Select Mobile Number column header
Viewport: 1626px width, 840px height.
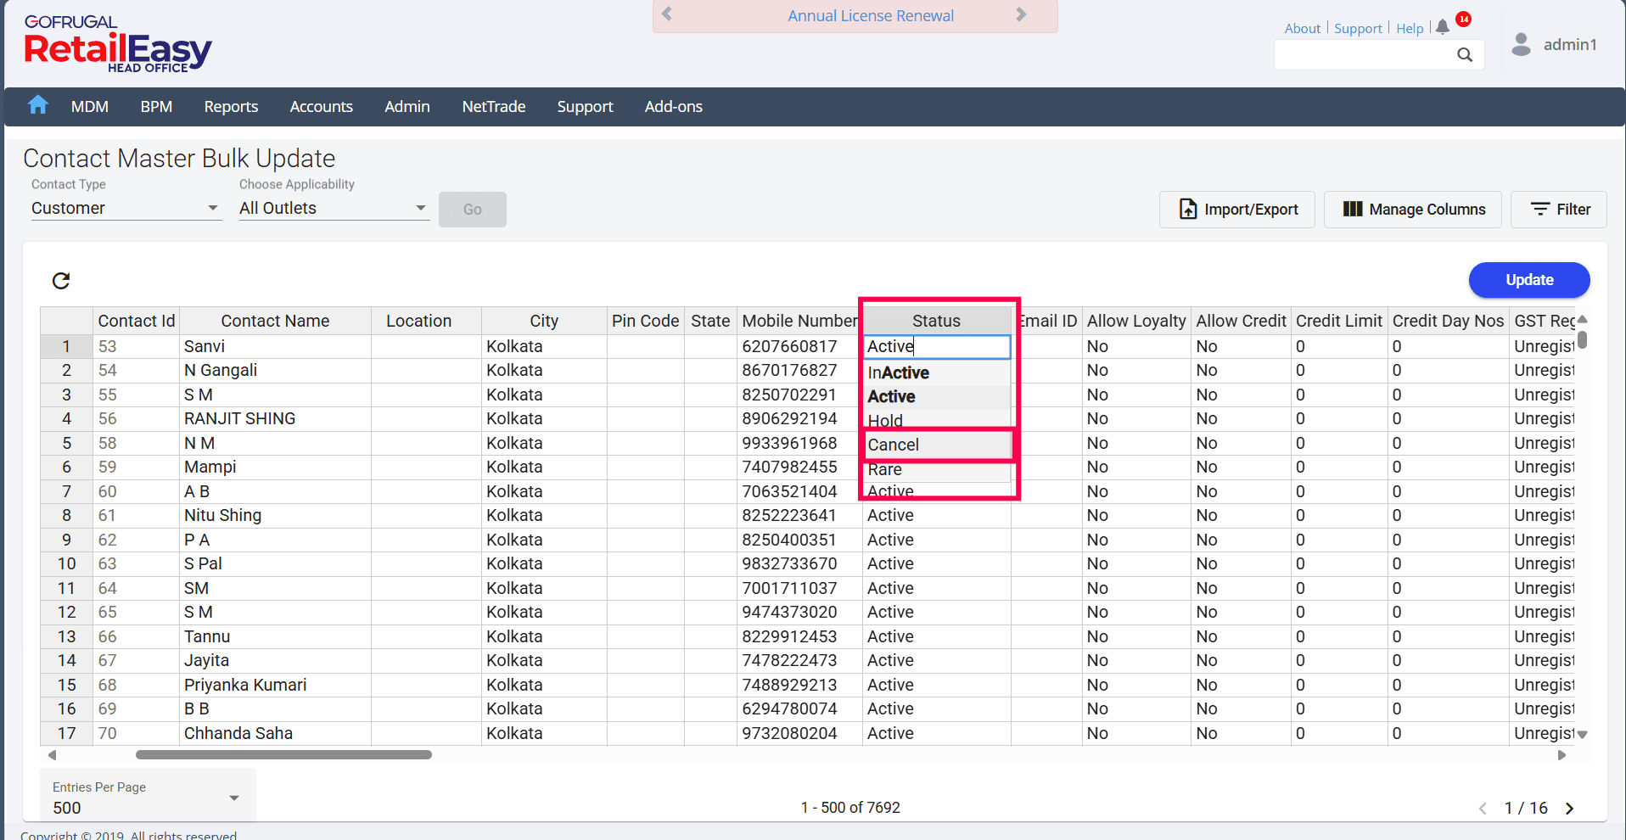(799, 321)
